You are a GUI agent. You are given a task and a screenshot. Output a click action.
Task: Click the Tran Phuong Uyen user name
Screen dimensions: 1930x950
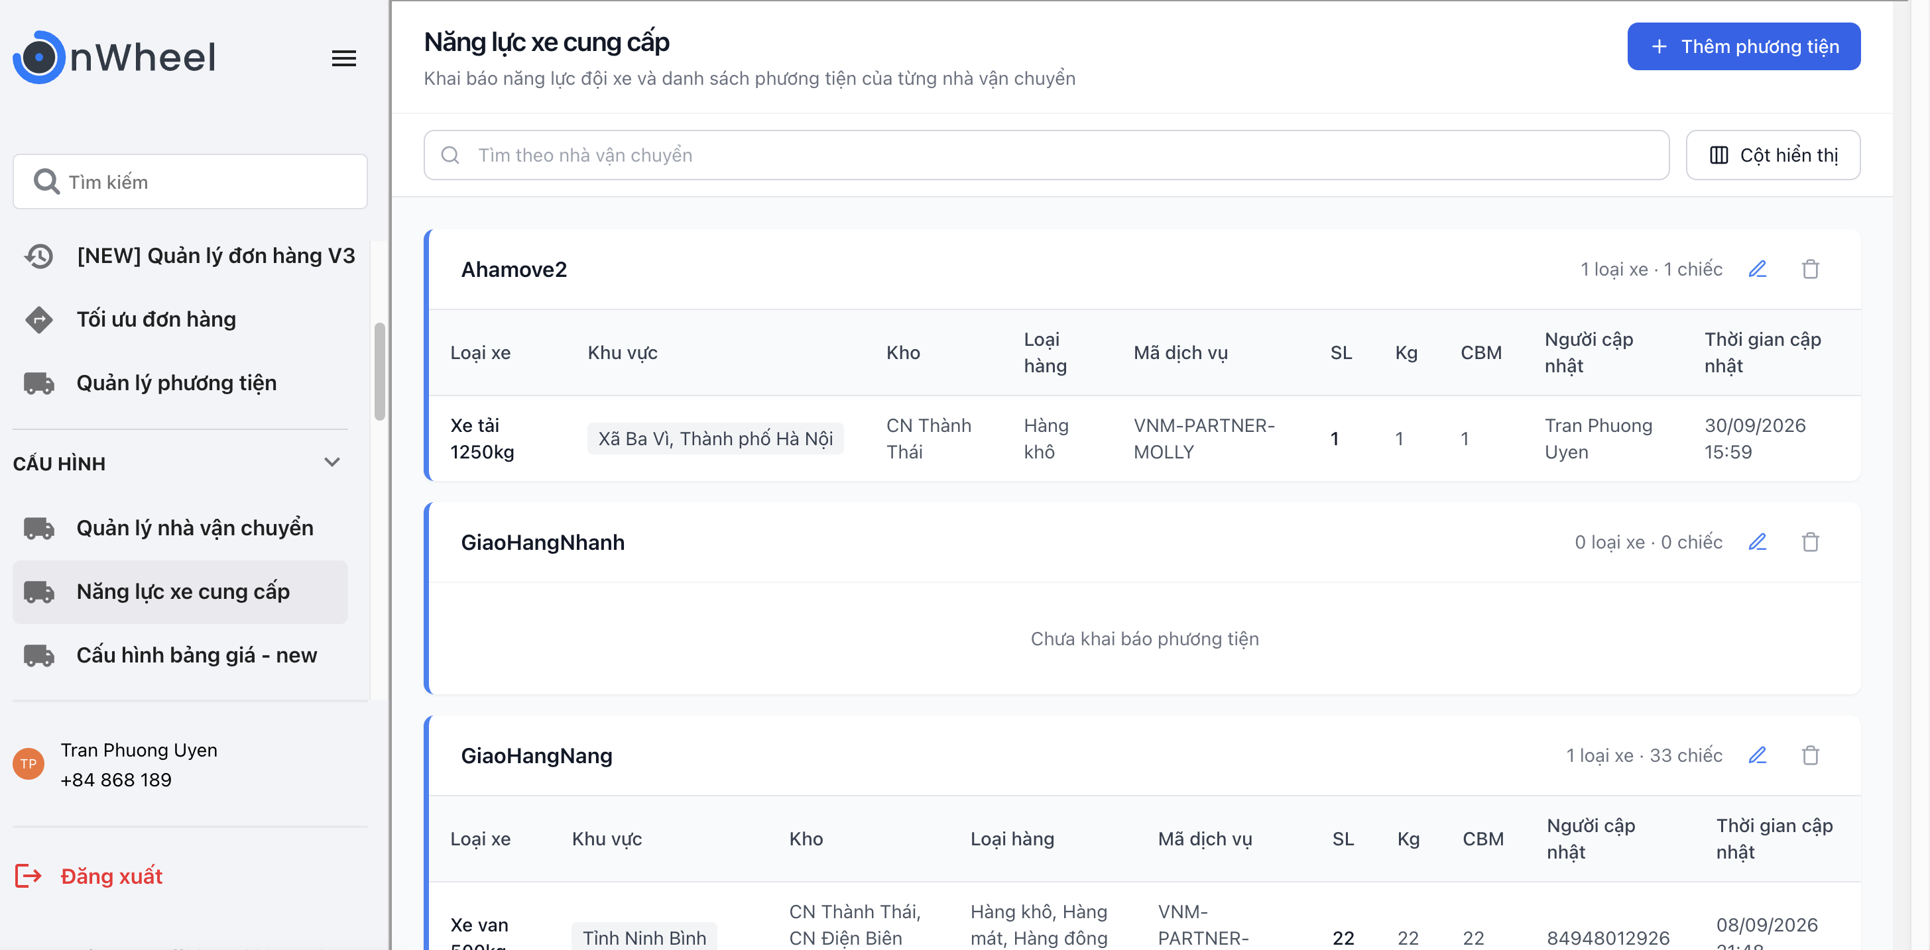(x=139, y=750)
